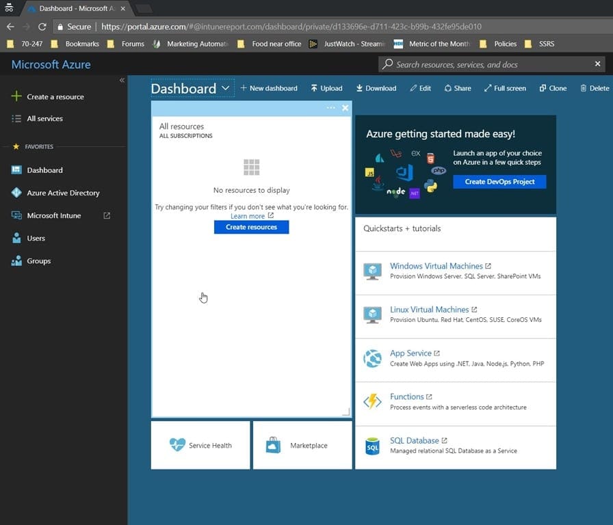Collapse the left sidebar with double chevron
This screenshot has height=525, width=613.
[122, 80]
